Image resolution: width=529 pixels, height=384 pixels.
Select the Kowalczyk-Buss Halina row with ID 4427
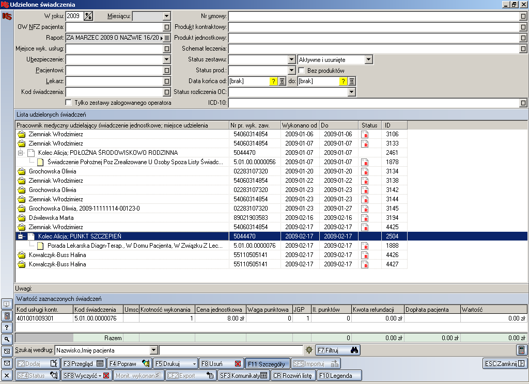coord(211,264)
